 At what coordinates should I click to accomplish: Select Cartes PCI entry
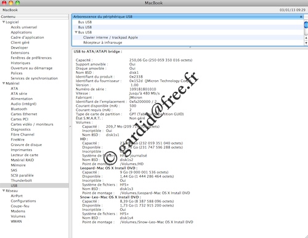(19, 119)
